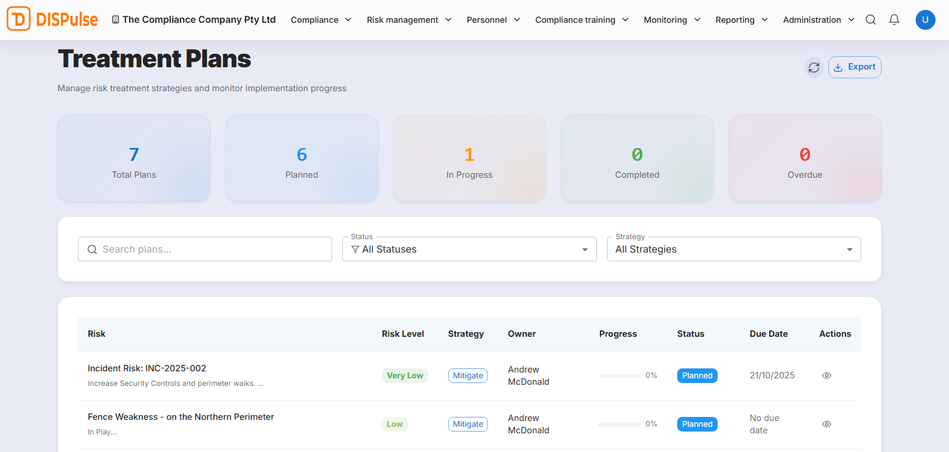
Task: Click the refresh icon beside Export
Action: [814, 67]
